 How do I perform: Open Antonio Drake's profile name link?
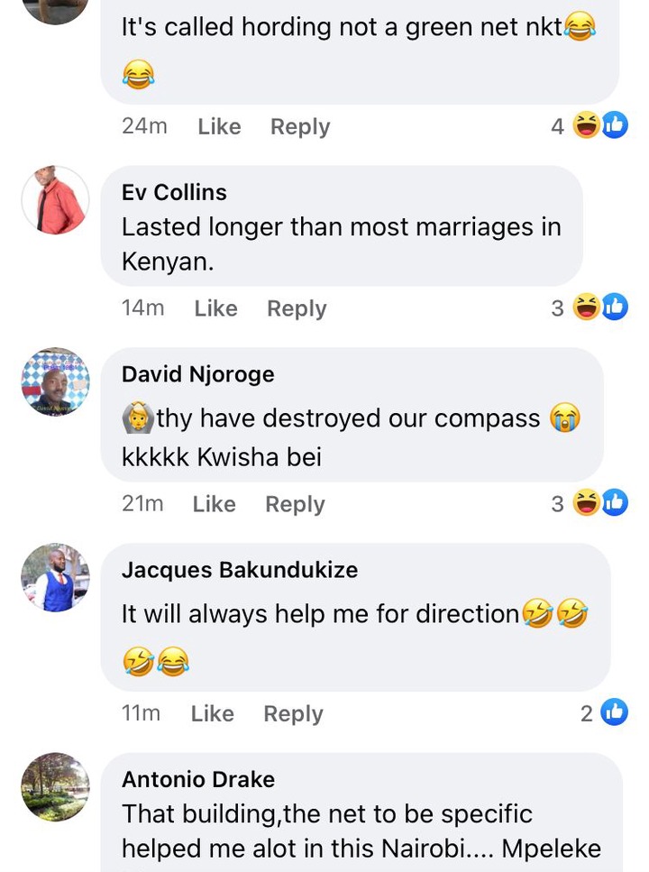point(198,779)
